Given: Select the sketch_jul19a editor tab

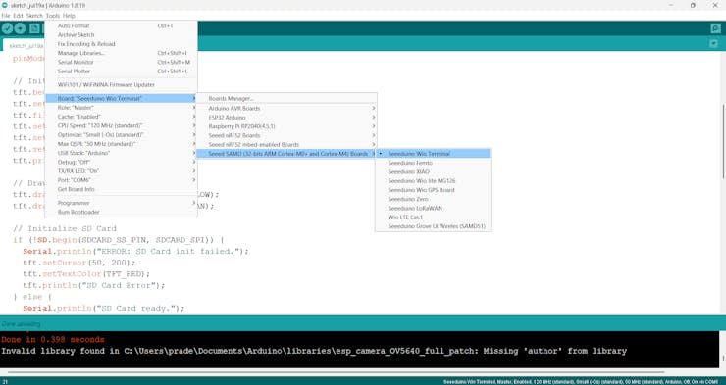Looking at the screenshot, I should [26, 46].
